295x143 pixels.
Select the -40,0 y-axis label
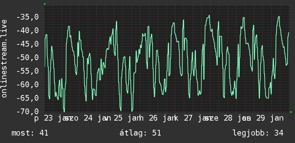[28, 31]
